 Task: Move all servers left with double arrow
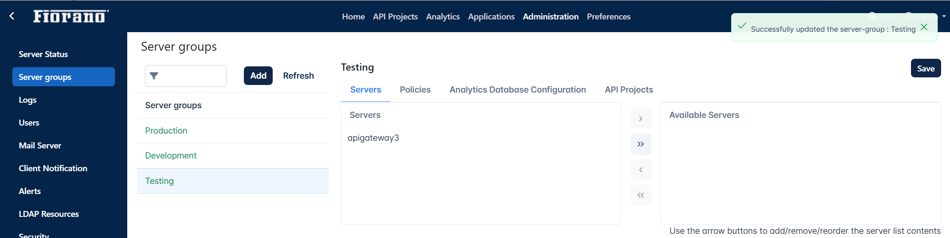point(641,195)
